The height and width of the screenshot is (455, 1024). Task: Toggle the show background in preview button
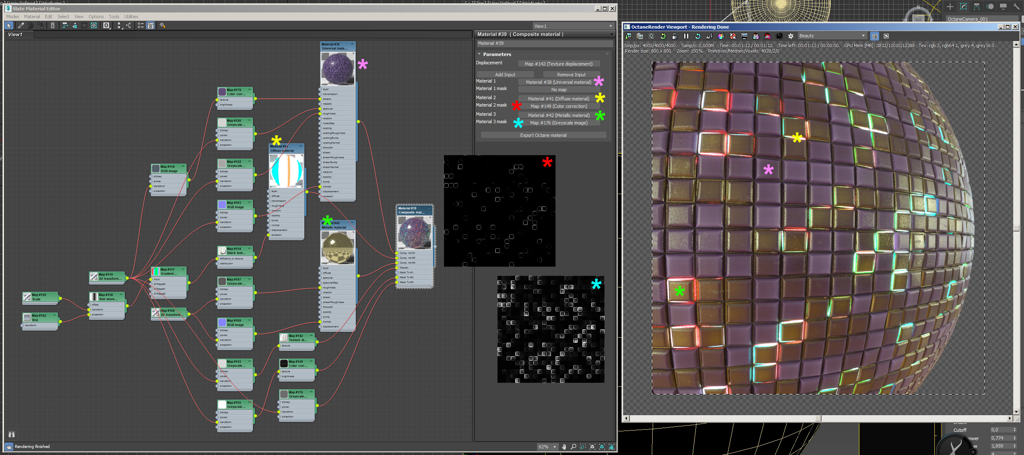[94, 26]
